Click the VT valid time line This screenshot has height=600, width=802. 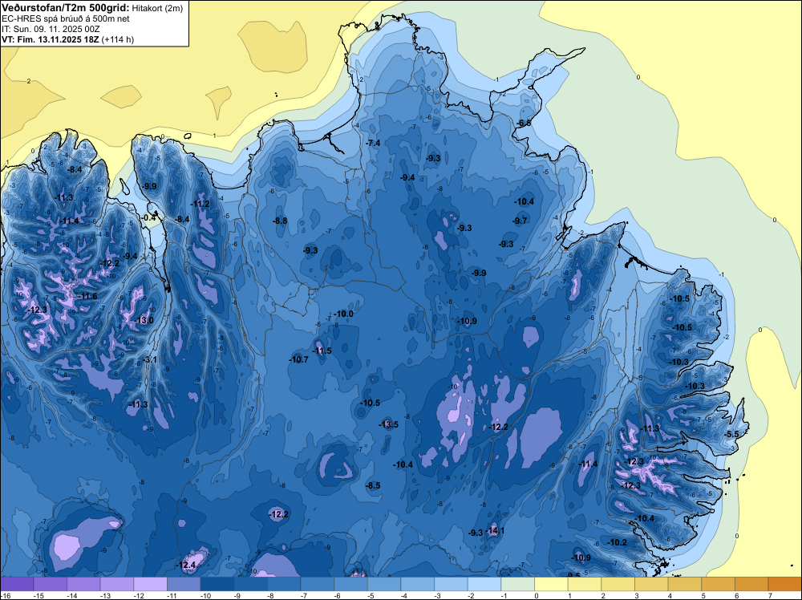pyautogui.click(x=67, y=39)
